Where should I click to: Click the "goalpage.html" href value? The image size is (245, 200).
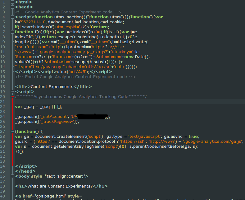(x=50, y=196)
